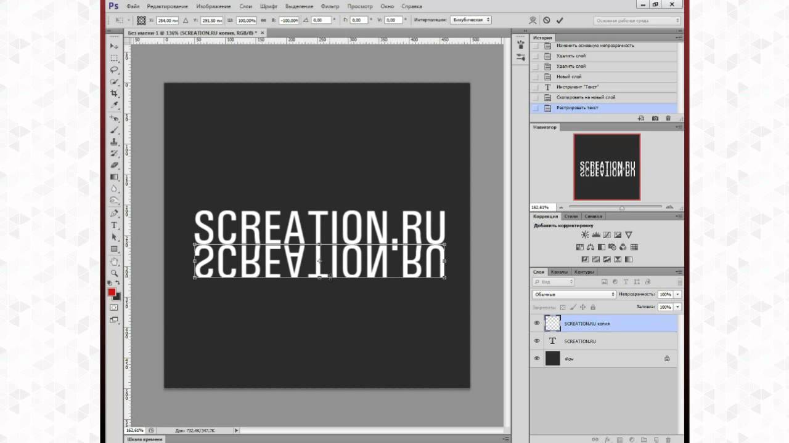Create new snapshot camera icon in History panel

tap(655, 118)
